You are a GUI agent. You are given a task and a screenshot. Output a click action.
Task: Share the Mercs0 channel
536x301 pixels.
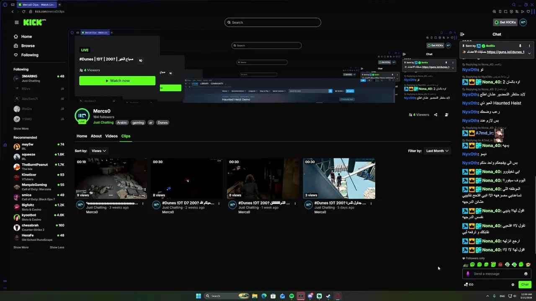(435, 115)
